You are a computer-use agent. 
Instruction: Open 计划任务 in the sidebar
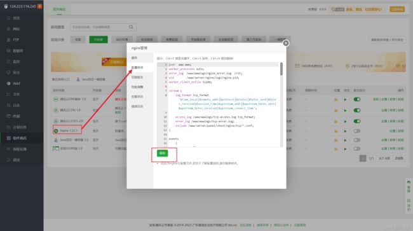20,127
